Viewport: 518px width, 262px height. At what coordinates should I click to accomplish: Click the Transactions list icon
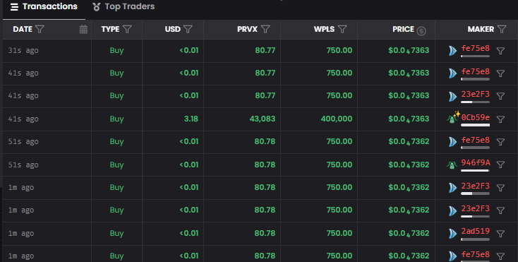pos(14,7)
